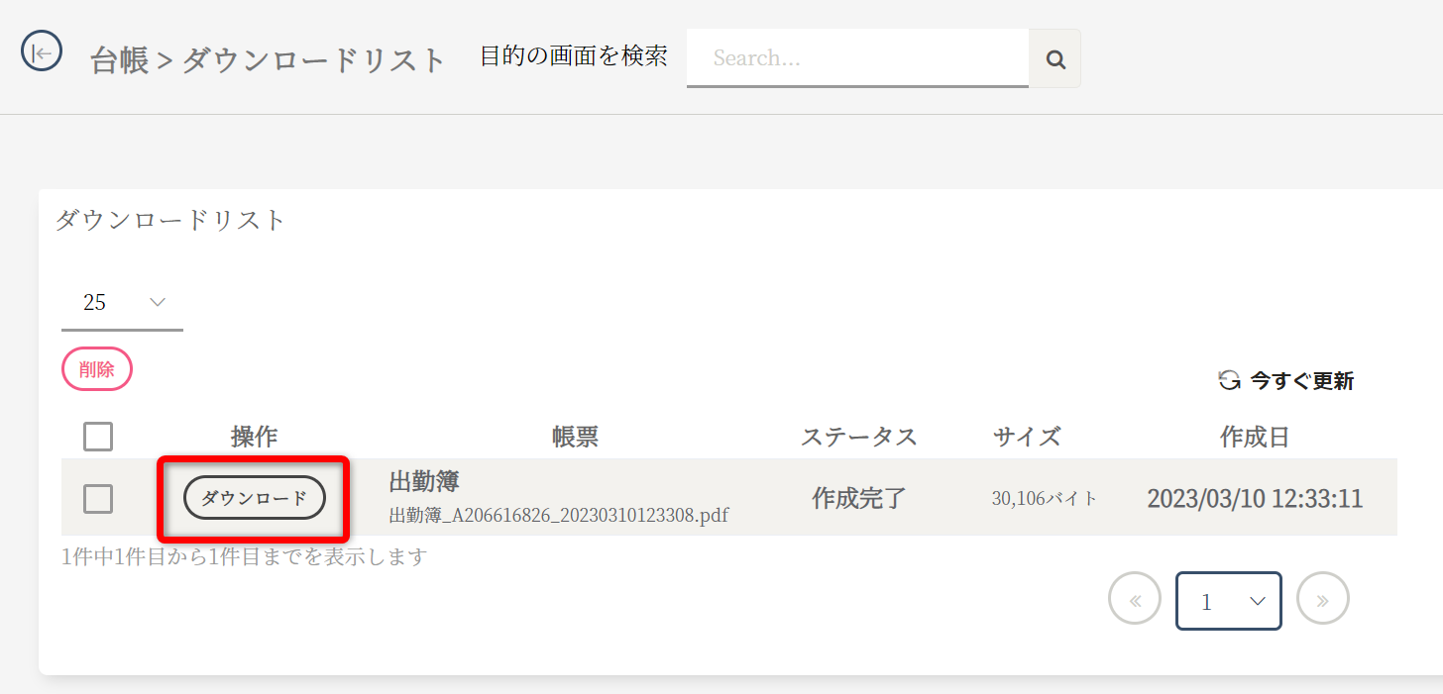1443x694 pixels.
Task: Check the 出勤簿 row checkbox
Action: 98,499
